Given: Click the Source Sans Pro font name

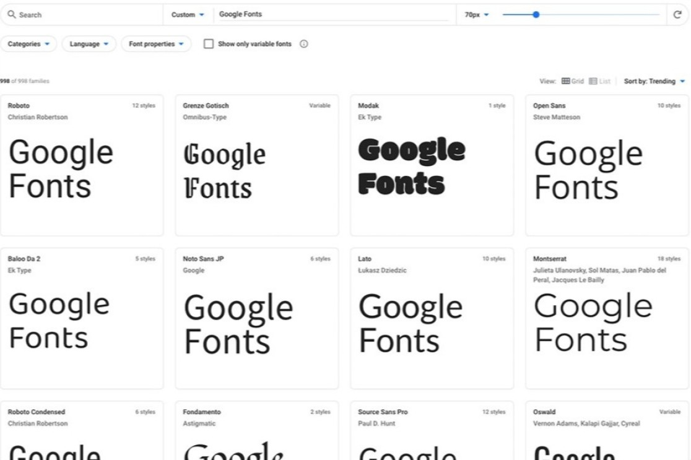Looking at the screenshot, I should coord(383,412).
